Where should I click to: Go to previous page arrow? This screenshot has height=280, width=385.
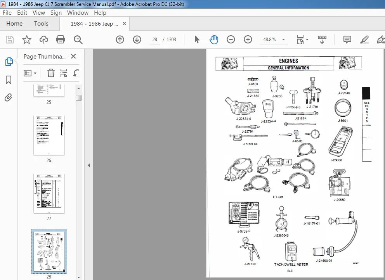click(120, 40)
